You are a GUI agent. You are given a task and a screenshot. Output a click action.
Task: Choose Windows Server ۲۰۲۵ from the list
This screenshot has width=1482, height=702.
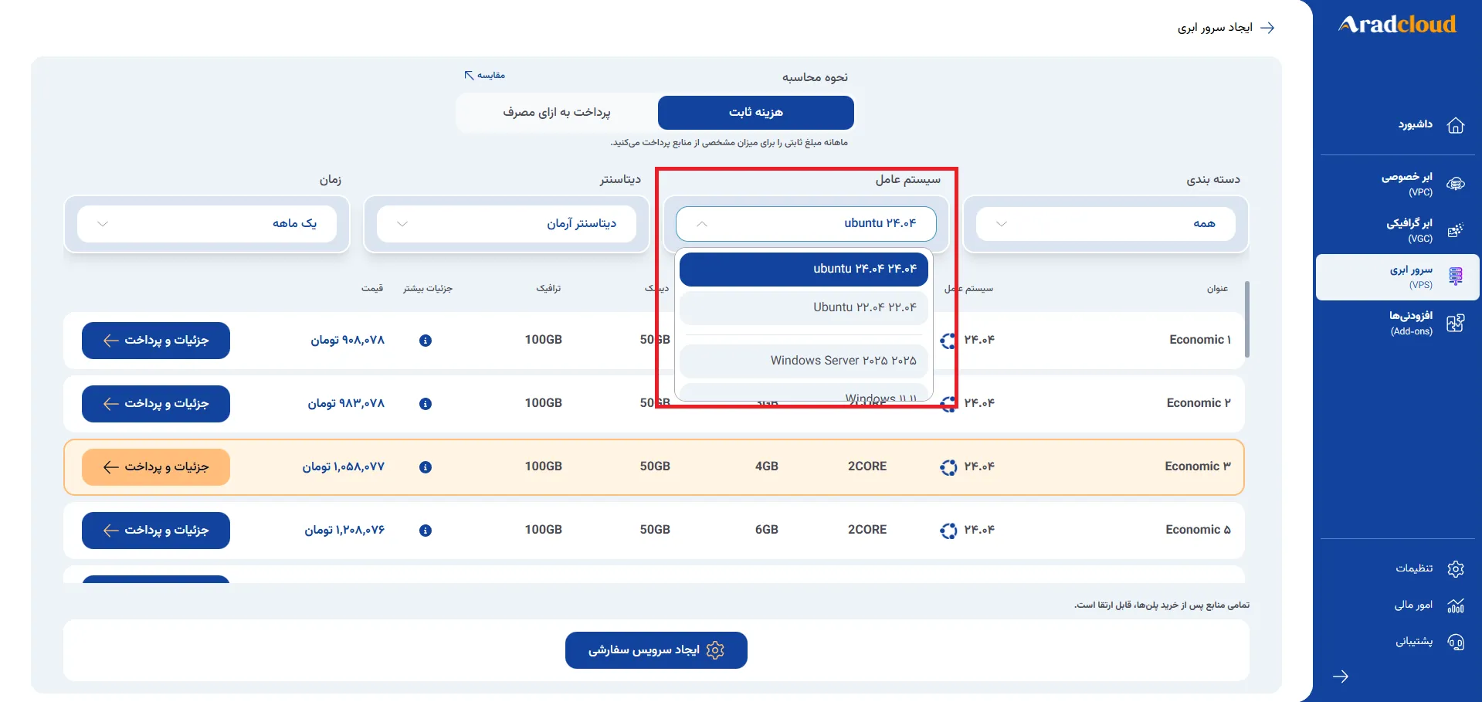click(x=804, y=361)
